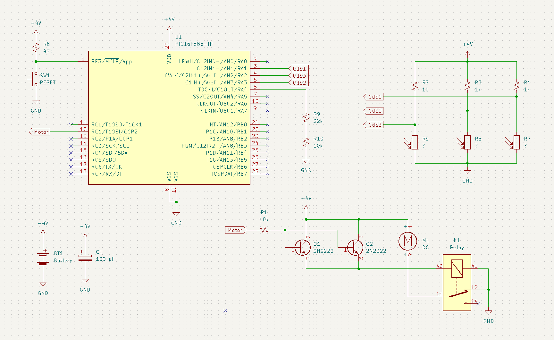Select the SW1 RESET pushbutton symbol

pyautogui.click(x=34, y=79)
